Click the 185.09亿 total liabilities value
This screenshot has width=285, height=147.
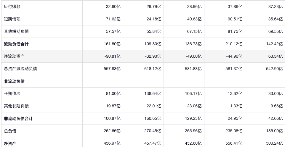274,131
